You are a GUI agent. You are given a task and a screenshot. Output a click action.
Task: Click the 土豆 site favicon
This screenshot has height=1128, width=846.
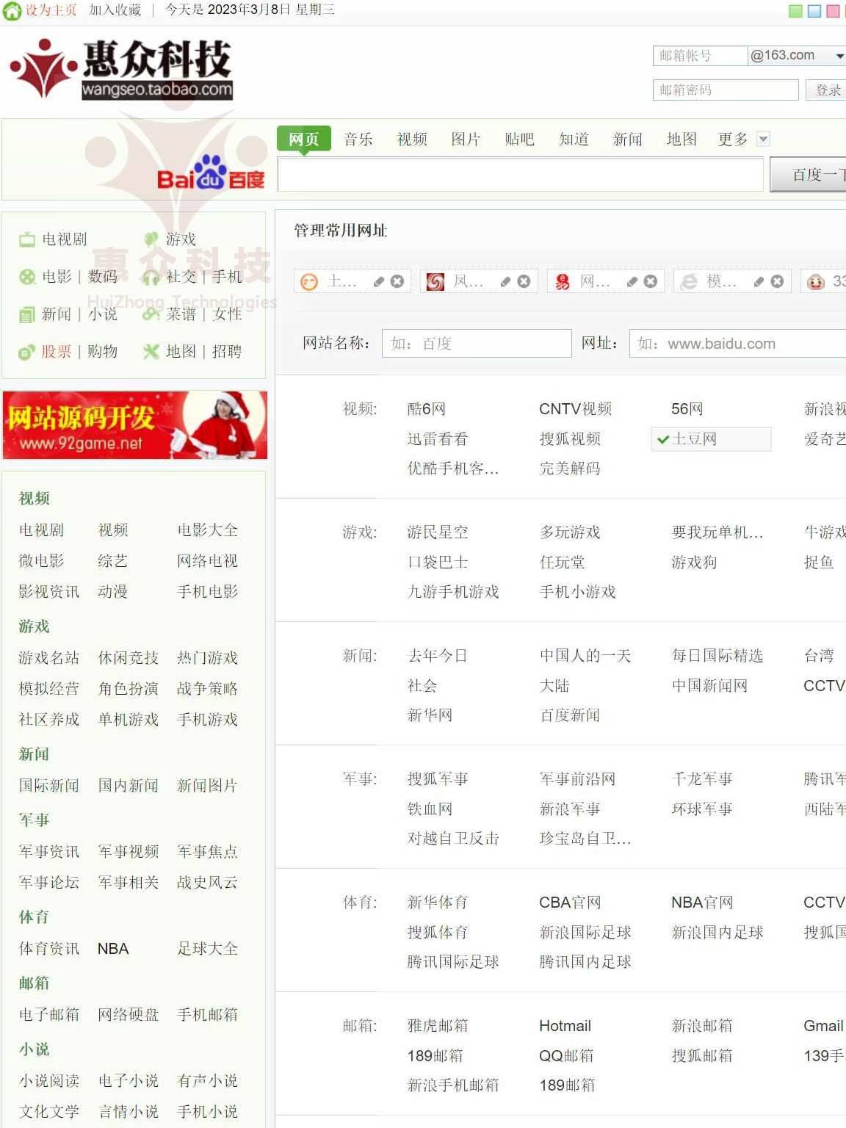click(x=309, y=282)
